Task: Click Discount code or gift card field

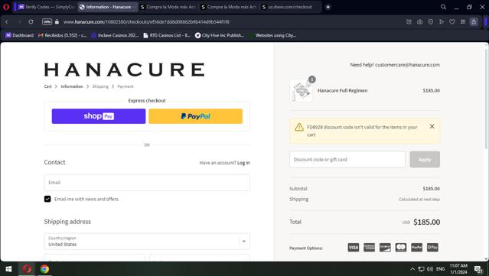Action: (347, 160)
